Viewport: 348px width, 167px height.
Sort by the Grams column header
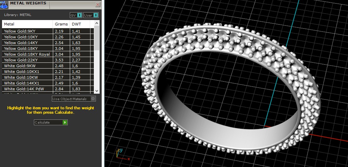click(61, 24)
